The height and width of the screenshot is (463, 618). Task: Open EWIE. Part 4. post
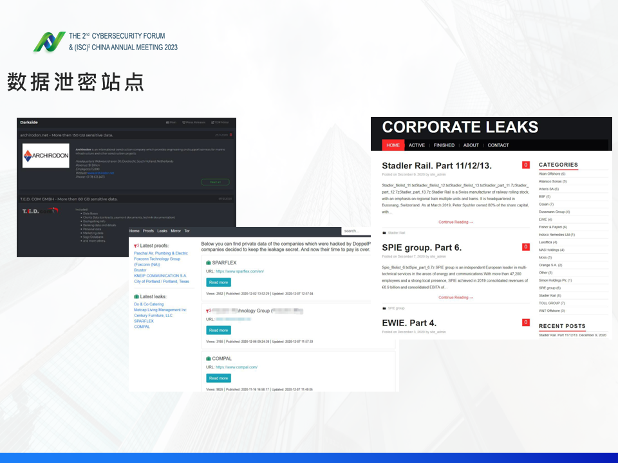[409, 323]
